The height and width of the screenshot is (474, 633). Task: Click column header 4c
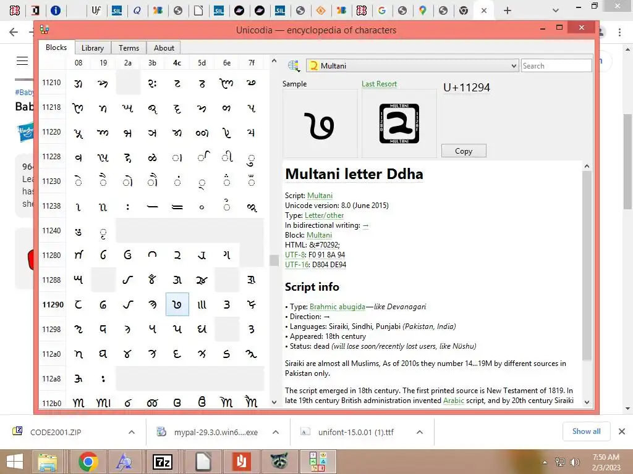coord(177,63)
